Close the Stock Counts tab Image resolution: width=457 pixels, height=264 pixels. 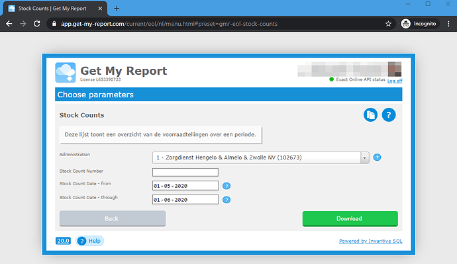click(100, 9)
